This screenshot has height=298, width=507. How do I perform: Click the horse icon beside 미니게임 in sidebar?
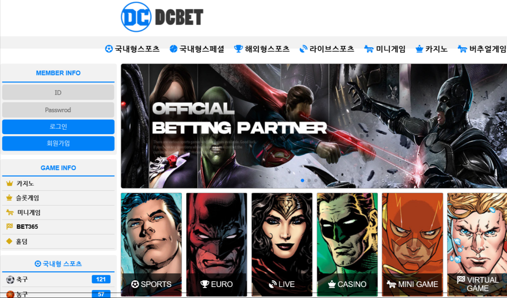click(x=10, y=212)
